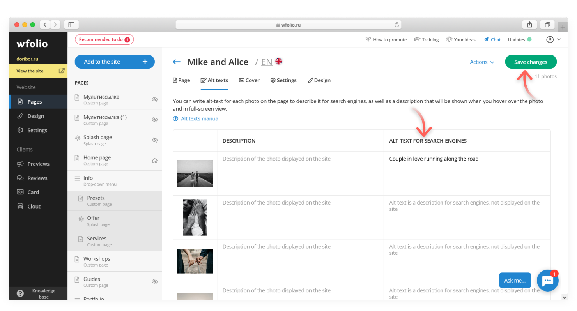Select Home page in the pages list
577x311 pixels.
[x=115, y=160]
